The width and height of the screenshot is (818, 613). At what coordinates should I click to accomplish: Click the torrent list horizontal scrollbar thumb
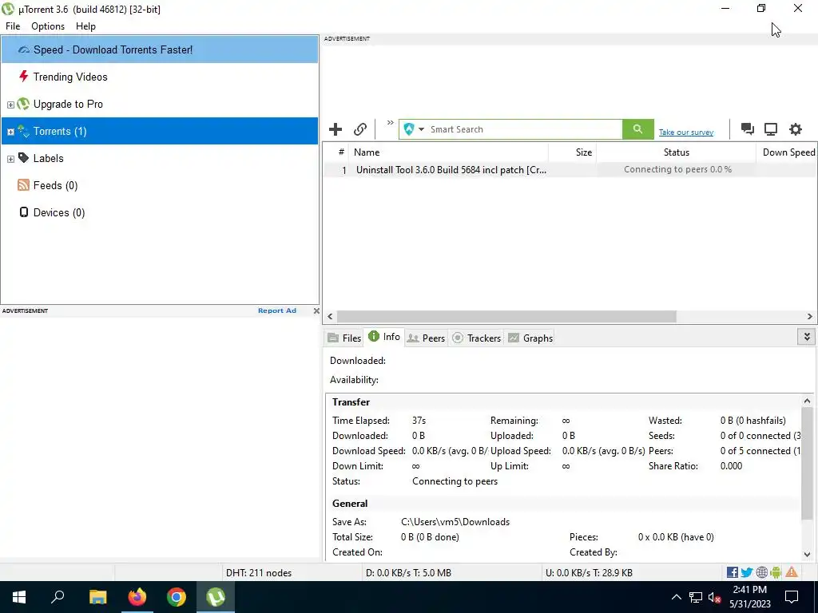pyautogui.click(x=506, y=316)
